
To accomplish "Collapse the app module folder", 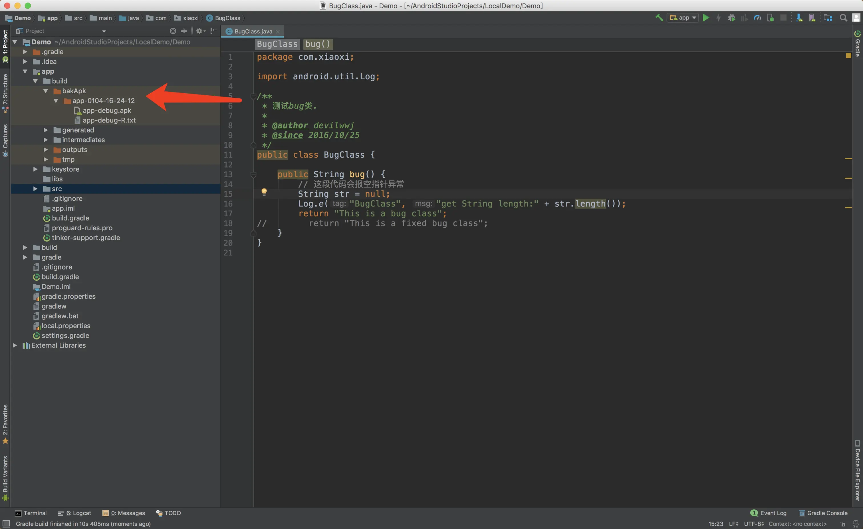I will (x=25, y=71).
